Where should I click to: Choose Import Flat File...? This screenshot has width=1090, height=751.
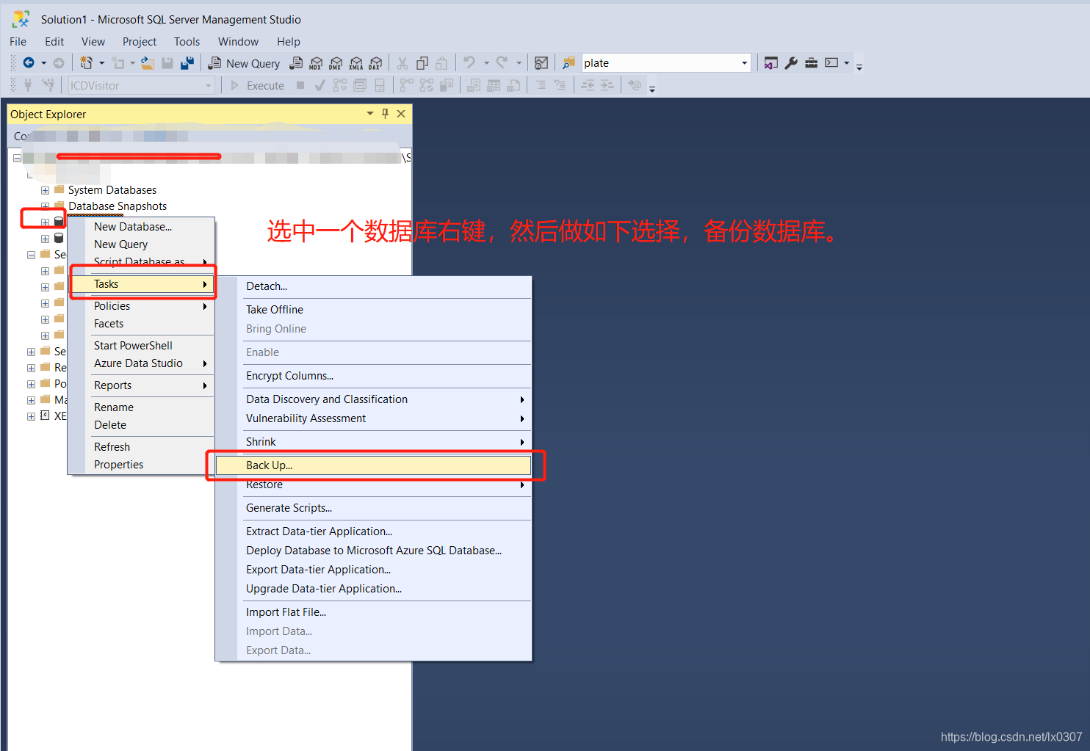pos(373,612)
